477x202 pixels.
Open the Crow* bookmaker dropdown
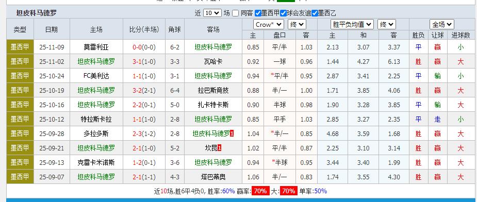(x=269, y=24)
